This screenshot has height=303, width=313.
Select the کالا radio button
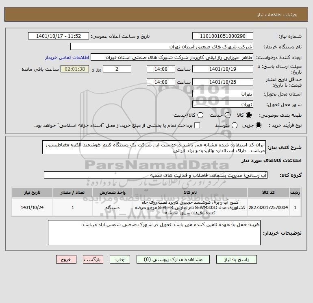pyautogui.click(x=249, y=115)
